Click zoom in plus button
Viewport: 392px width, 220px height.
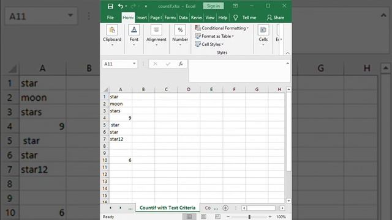(270, 217)
